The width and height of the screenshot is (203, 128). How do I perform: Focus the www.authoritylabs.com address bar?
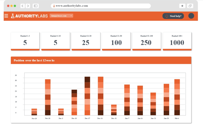point(101,6)
